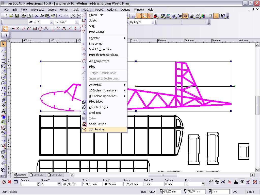Increase Scale X with stepper arrow
This screenshot has height=195, width=260.
(38, 183)
